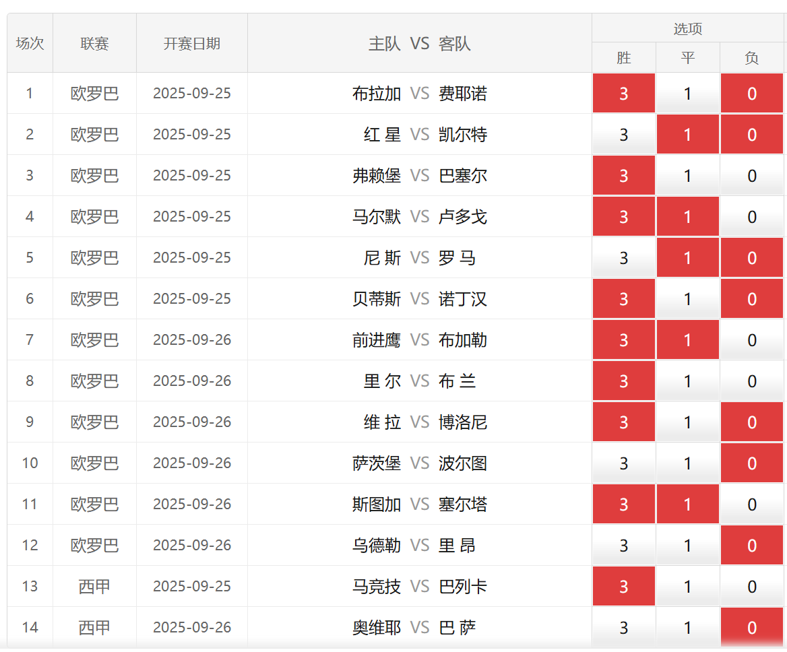Viewport: 787px width, 652px height.
Task: Deselect draw option 1 for 斯图加 vs 塞尔塔
Action: (687, 504)
